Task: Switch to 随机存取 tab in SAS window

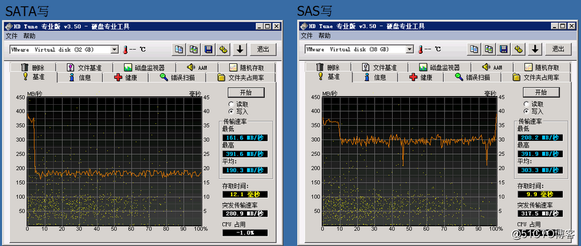Action: (541, 68)
